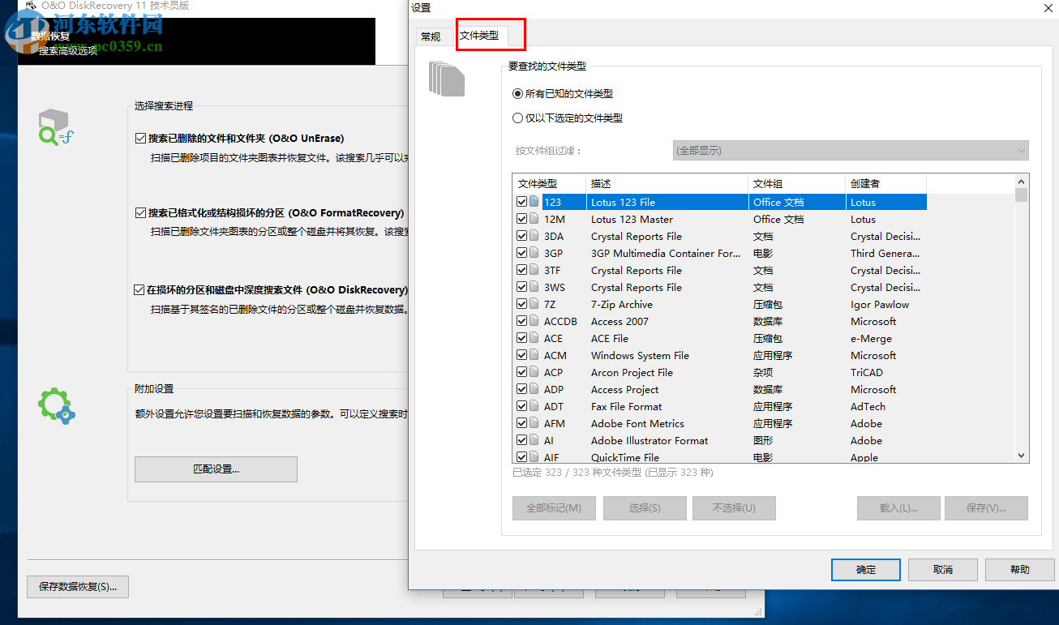Click scroll down arrow of file type list
1059x625 pixels.
[1021, 456]
